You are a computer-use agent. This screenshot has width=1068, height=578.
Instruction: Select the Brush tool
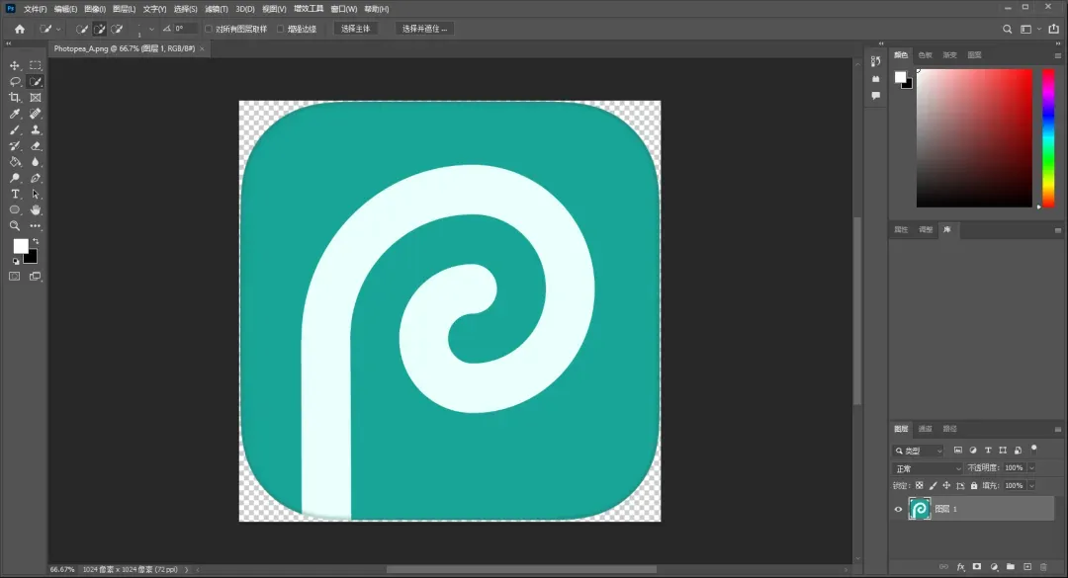14,129
